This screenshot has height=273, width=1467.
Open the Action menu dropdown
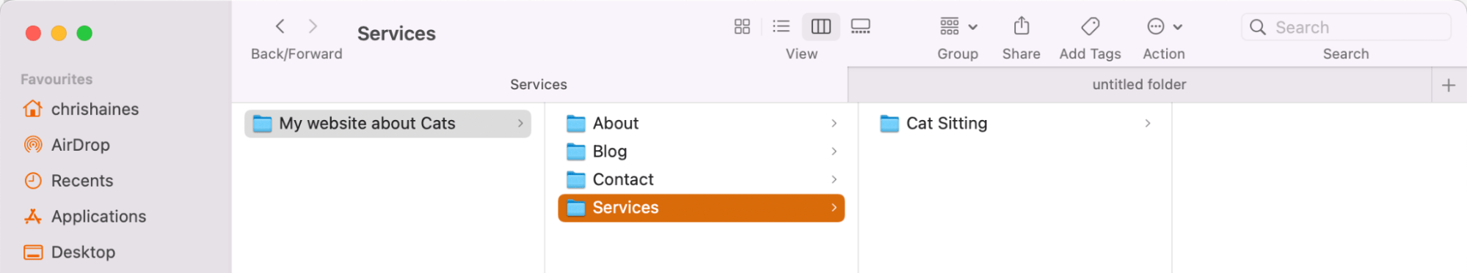[x=1165, y=27]
